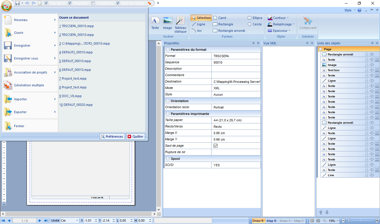Hide the Image object via its eye toggle
This screenshot has height=224, width=380.
pos(372,65)
